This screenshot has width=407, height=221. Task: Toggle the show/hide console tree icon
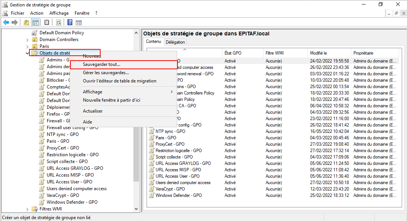(x=35, y=22)
